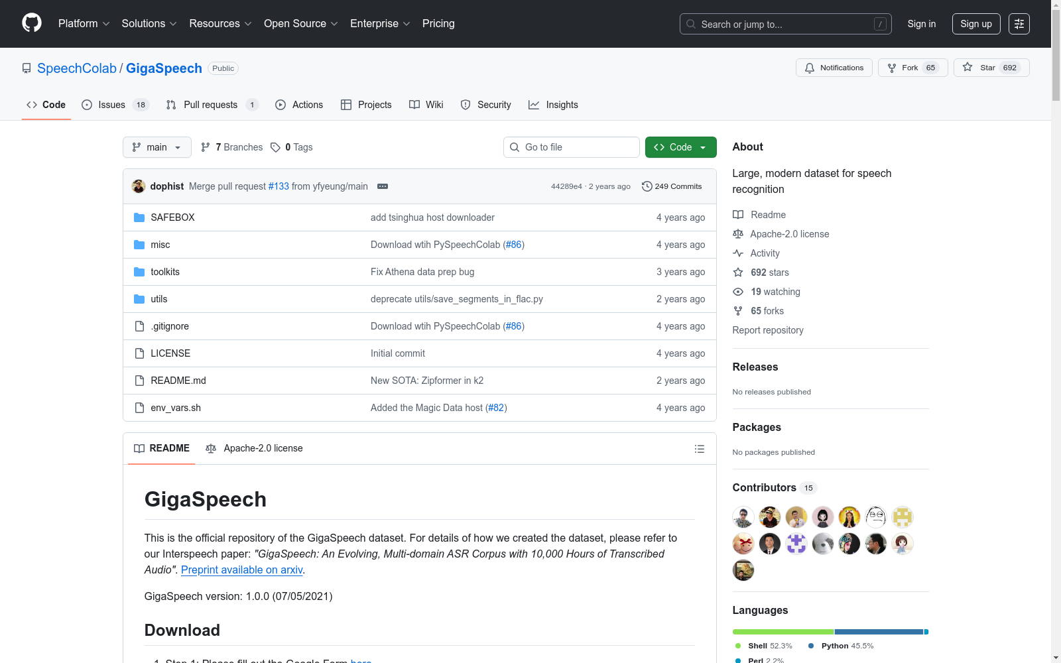
Task: Open the SpeechColab organization link
Action: [77, 68]
